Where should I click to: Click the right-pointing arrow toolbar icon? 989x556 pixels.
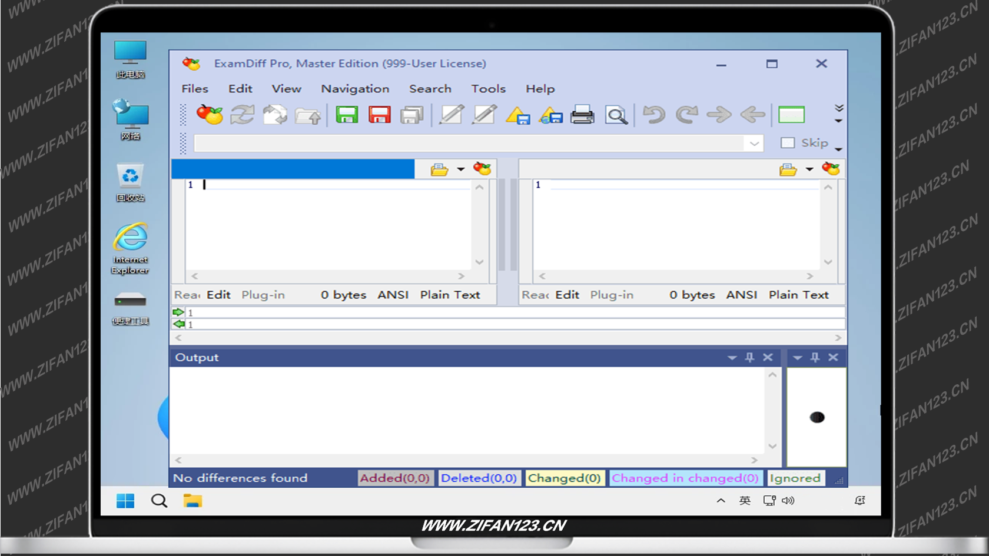point(719,115)
